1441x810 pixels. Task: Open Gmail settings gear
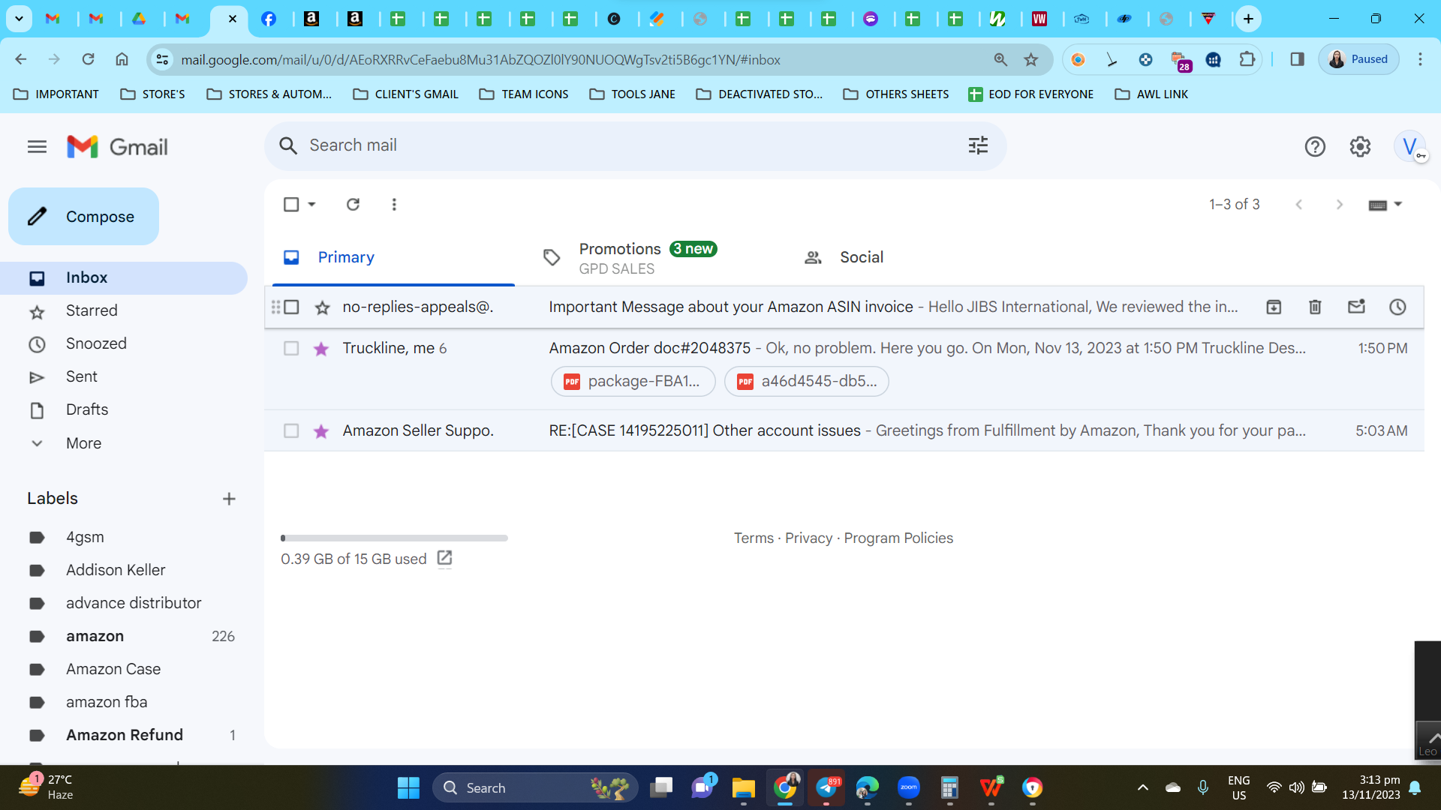click(x=1360, y=147)
